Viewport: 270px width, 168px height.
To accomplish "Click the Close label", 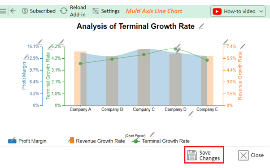I will tap(257, 155).
